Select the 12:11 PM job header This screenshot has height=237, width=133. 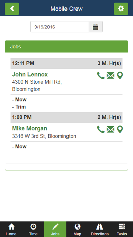pyautogui.click(x=66, y=63)
